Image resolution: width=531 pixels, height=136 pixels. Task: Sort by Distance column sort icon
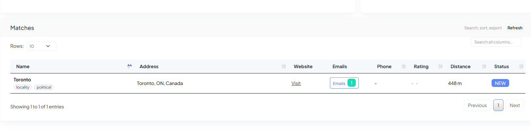point(484,67)
